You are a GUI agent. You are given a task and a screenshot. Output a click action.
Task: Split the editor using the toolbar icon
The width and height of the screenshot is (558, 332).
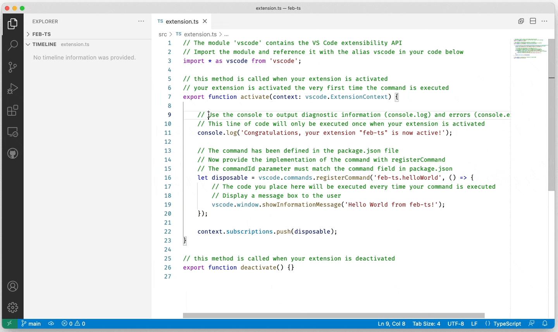(533, 21)
